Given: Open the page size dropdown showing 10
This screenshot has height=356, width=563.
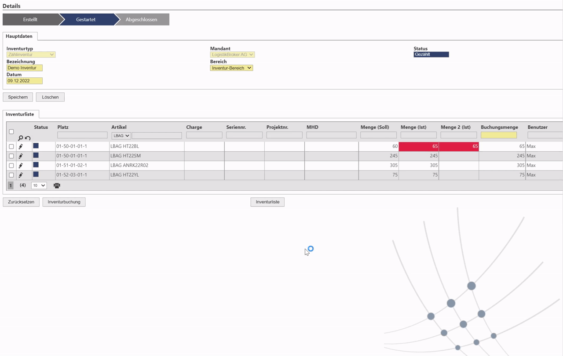Looking at the screenshot, I should tap(39, 185).
